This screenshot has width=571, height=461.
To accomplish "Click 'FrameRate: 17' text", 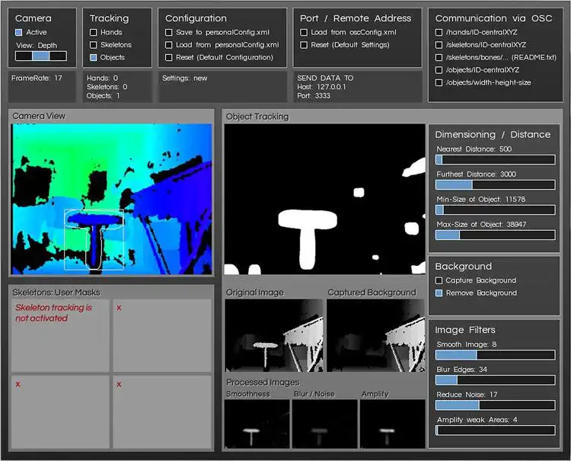I will pos(37,78).
